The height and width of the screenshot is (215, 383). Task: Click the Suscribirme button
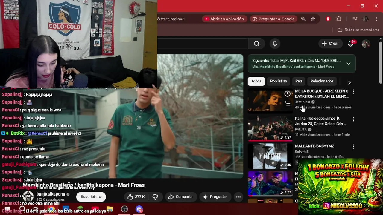(91, 197)
